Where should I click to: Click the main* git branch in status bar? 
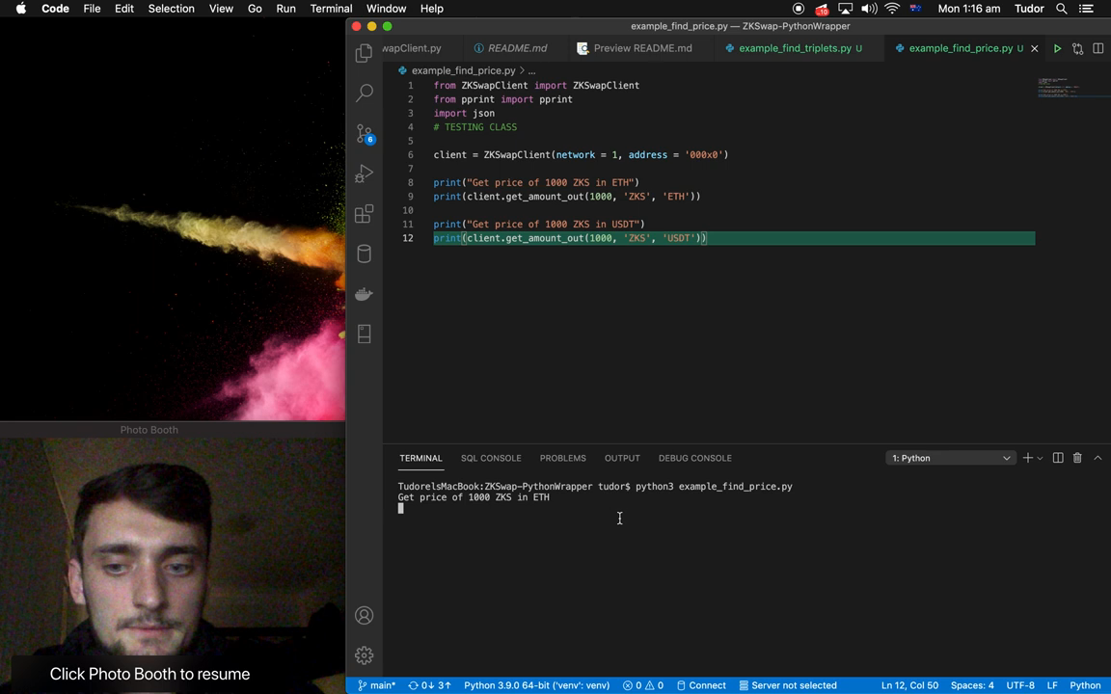tap(376, 685)
